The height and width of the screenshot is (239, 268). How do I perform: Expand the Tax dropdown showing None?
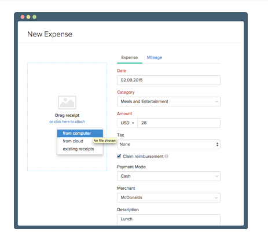(168, 144)
